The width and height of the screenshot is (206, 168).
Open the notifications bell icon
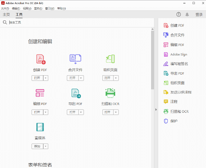pos(187,14)
